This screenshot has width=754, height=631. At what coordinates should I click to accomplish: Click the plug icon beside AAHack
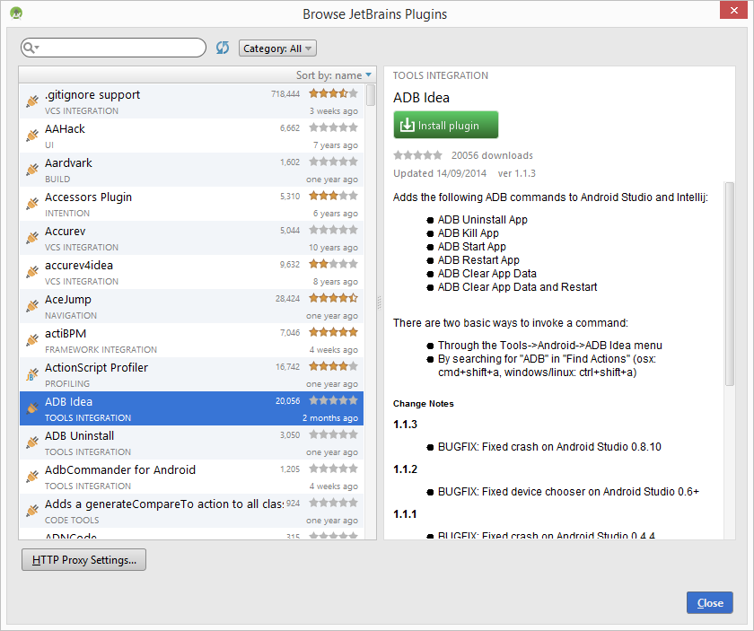click(x=32, y=136)
